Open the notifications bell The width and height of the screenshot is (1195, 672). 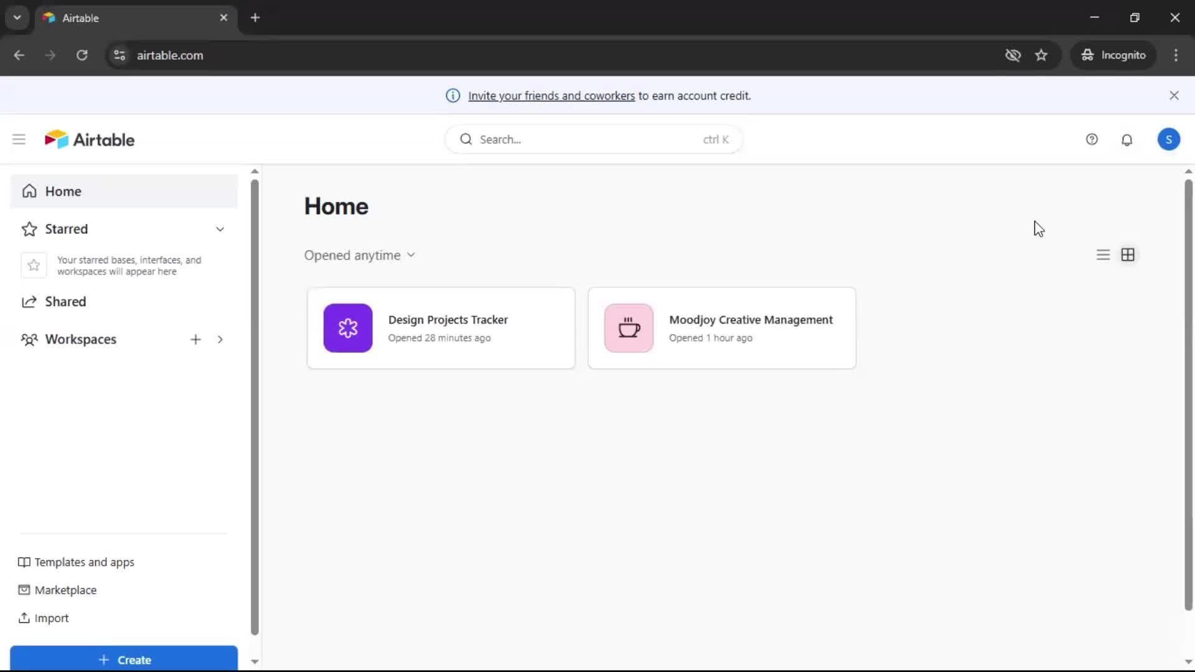(x=1127, y=139)
